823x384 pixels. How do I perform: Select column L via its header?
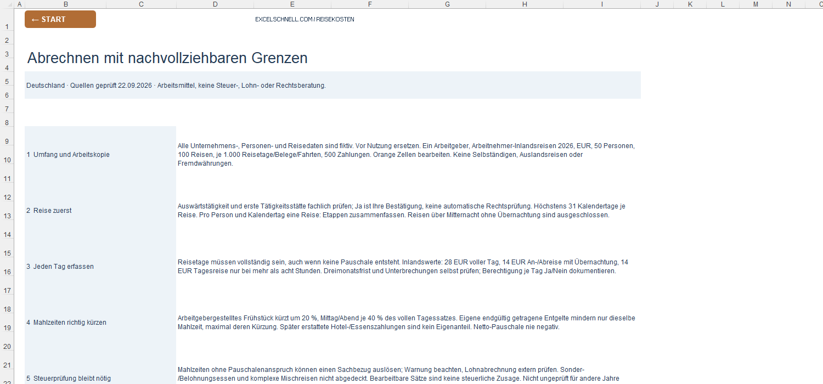723,4
